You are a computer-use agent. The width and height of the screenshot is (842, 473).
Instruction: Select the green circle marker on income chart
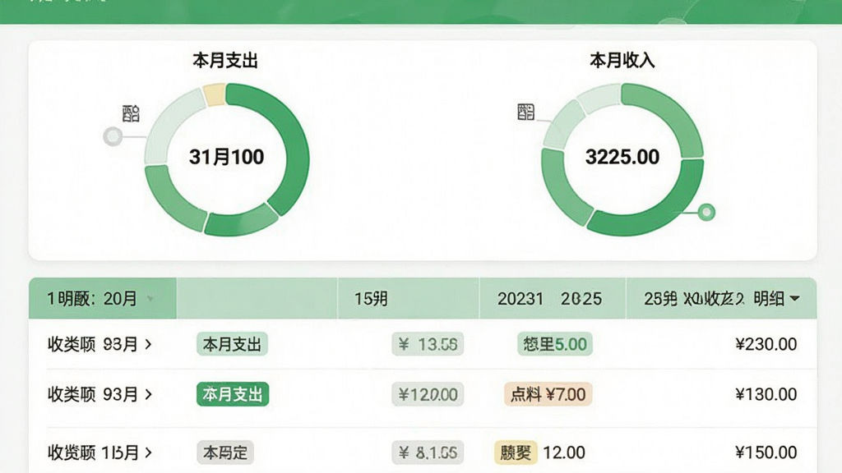(706, 213)
